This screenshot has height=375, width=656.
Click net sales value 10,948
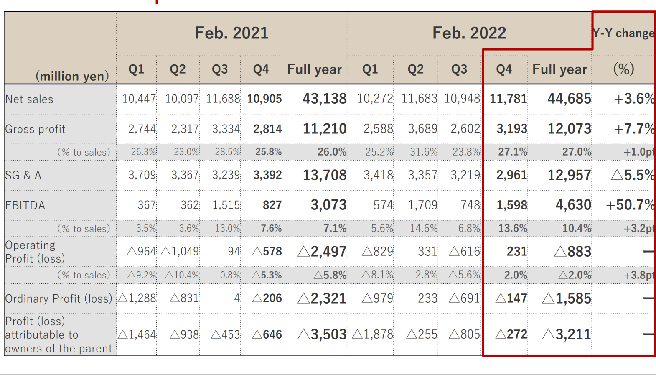coord(462,99)
